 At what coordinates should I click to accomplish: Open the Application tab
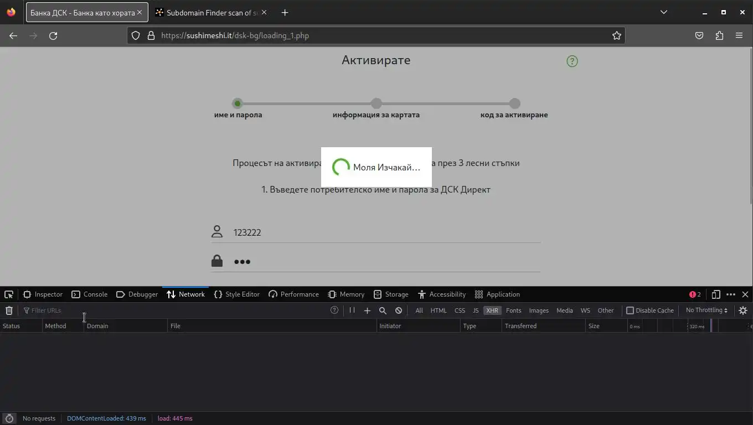(497, 294)
